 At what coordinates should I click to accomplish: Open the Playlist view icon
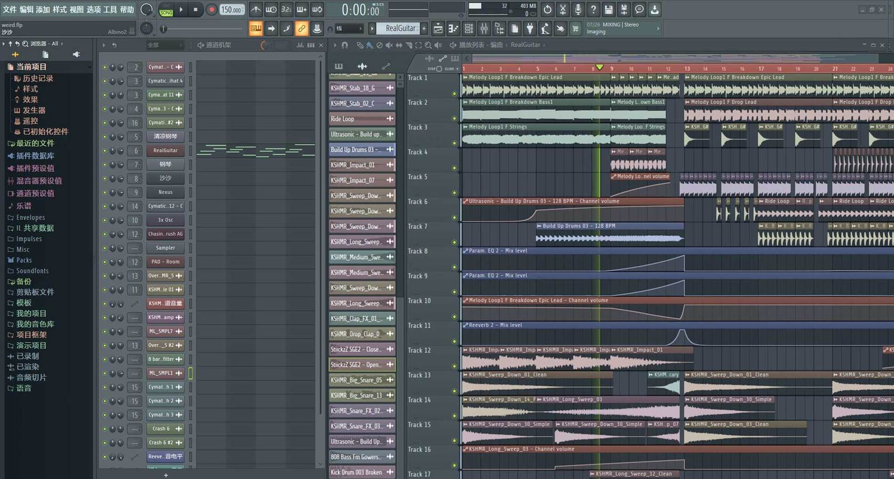[438, 28]
